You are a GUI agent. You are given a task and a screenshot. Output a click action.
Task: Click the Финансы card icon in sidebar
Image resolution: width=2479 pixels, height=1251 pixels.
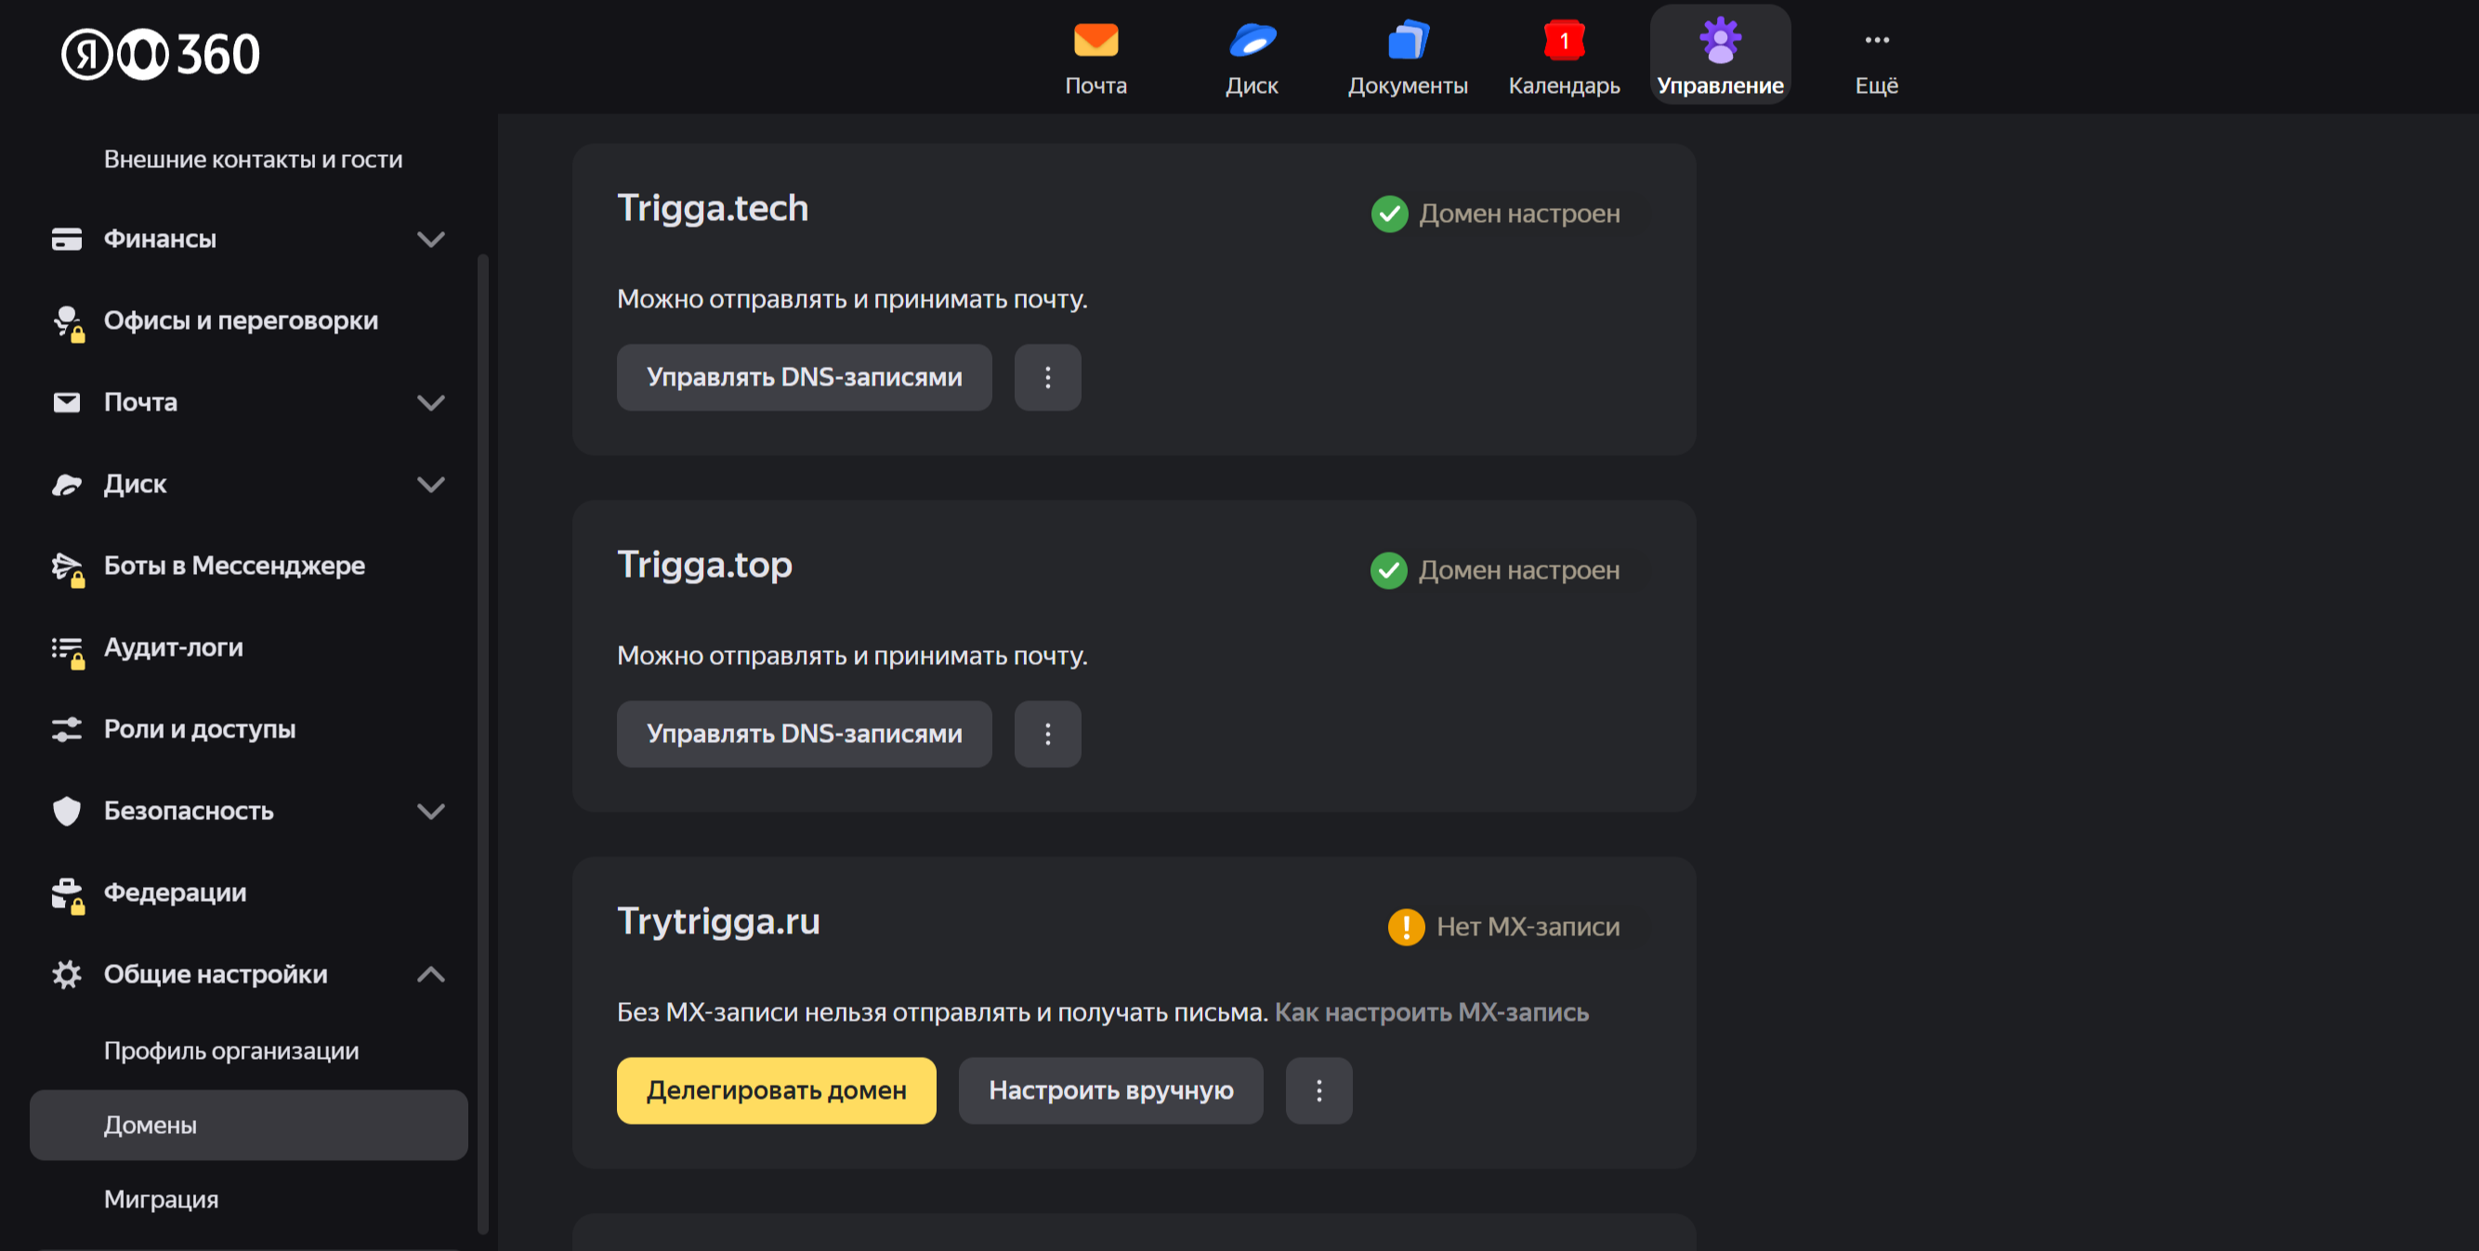click(66, 239)
